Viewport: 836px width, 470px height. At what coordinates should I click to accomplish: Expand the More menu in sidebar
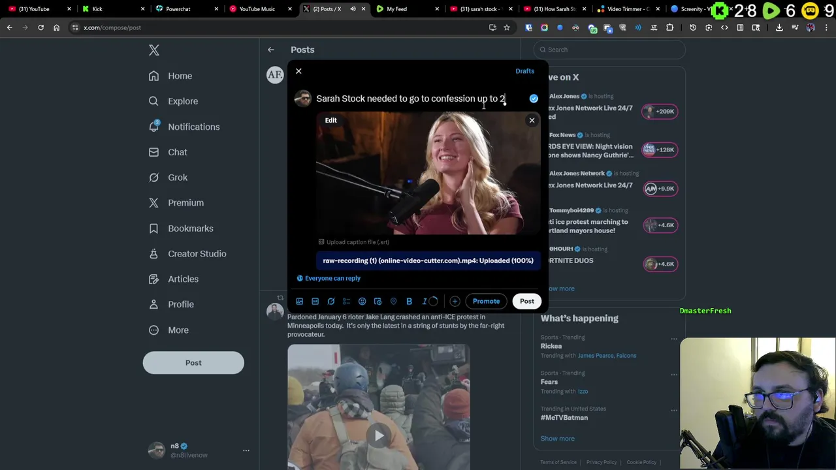169,330
